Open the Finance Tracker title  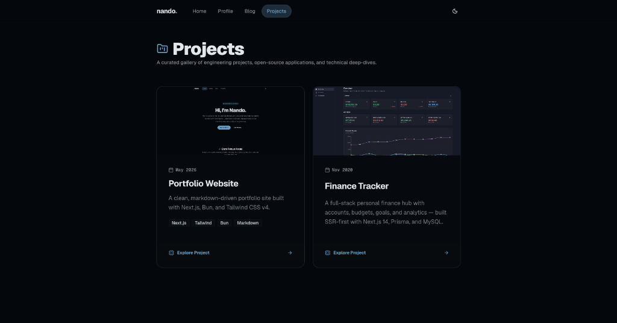[357, 186]
